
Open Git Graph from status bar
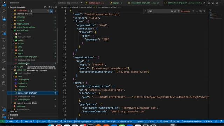[111, 121]
